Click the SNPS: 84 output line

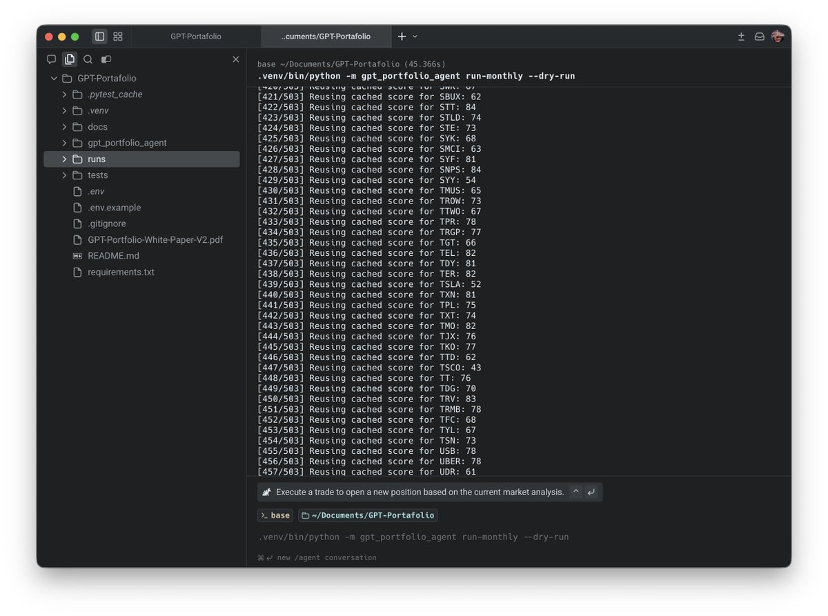(x=369, y=170)
